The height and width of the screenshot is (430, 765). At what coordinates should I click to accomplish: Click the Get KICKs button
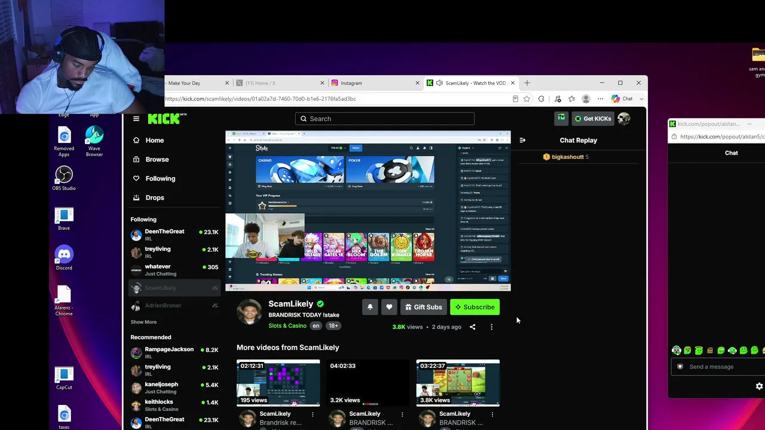point(593,118)
